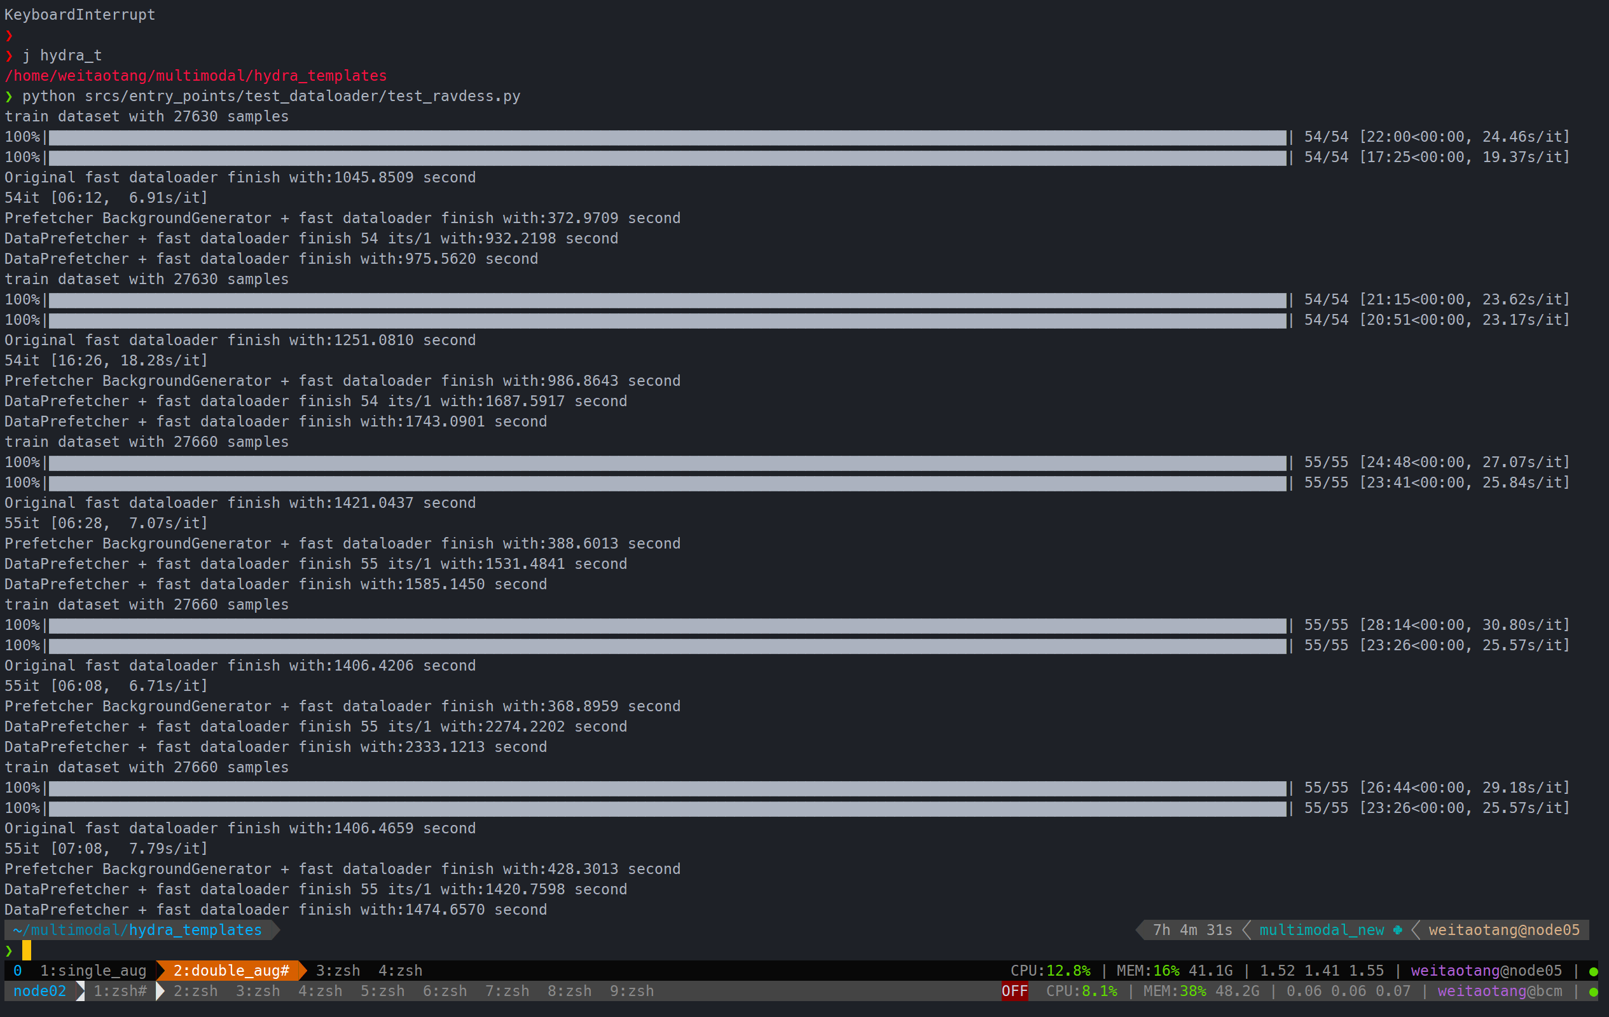Click the '55/55 [24:48<00:00, 27.07s/it]' readout

(1437, 462)
